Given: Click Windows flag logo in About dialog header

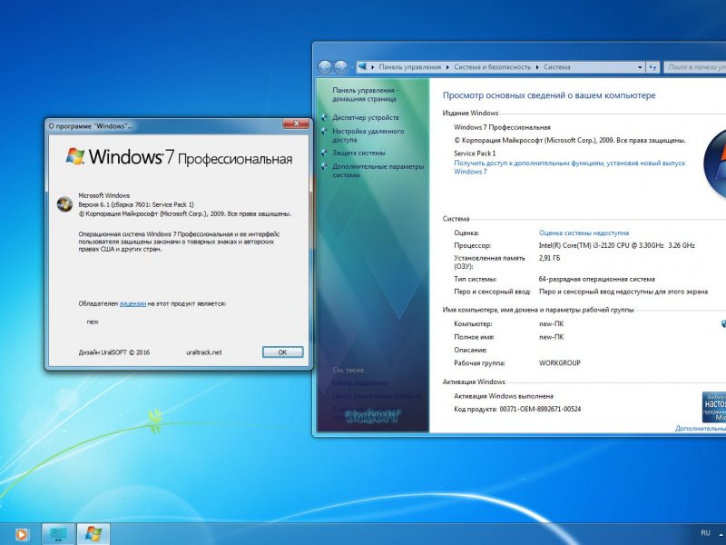Looking at the screenshot, I should (75, 156).
